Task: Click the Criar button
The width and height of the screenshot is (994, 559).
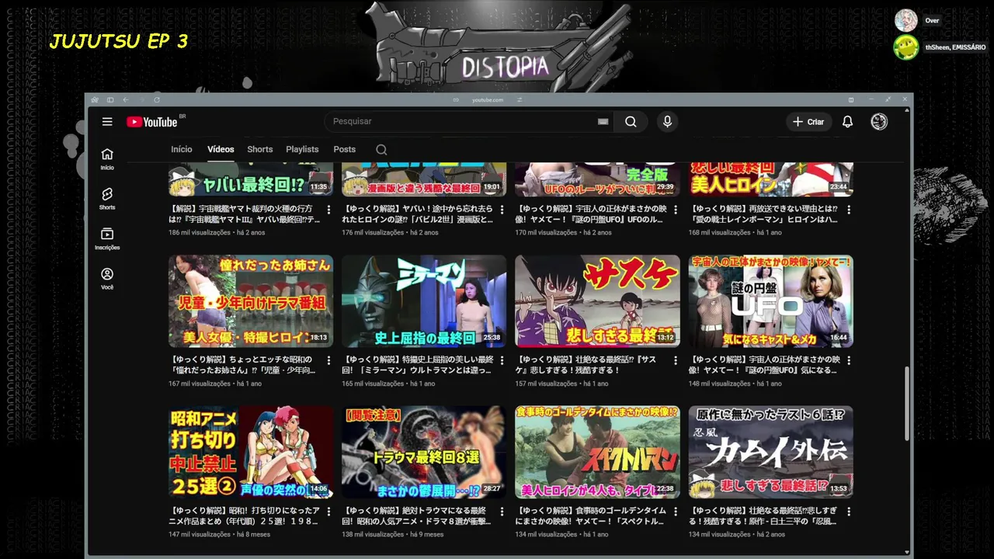Action: (808, 122)
